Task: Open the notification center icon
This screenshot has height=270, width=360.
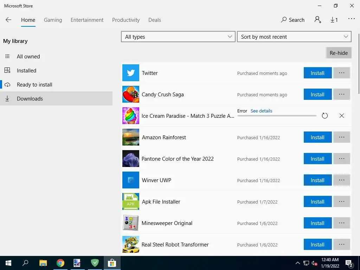Action: click(349, 263)
